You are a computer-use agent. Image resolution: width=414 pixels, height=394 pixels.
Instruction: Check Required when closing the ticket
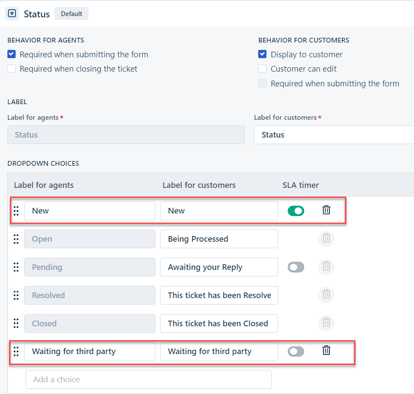point(11,69)
